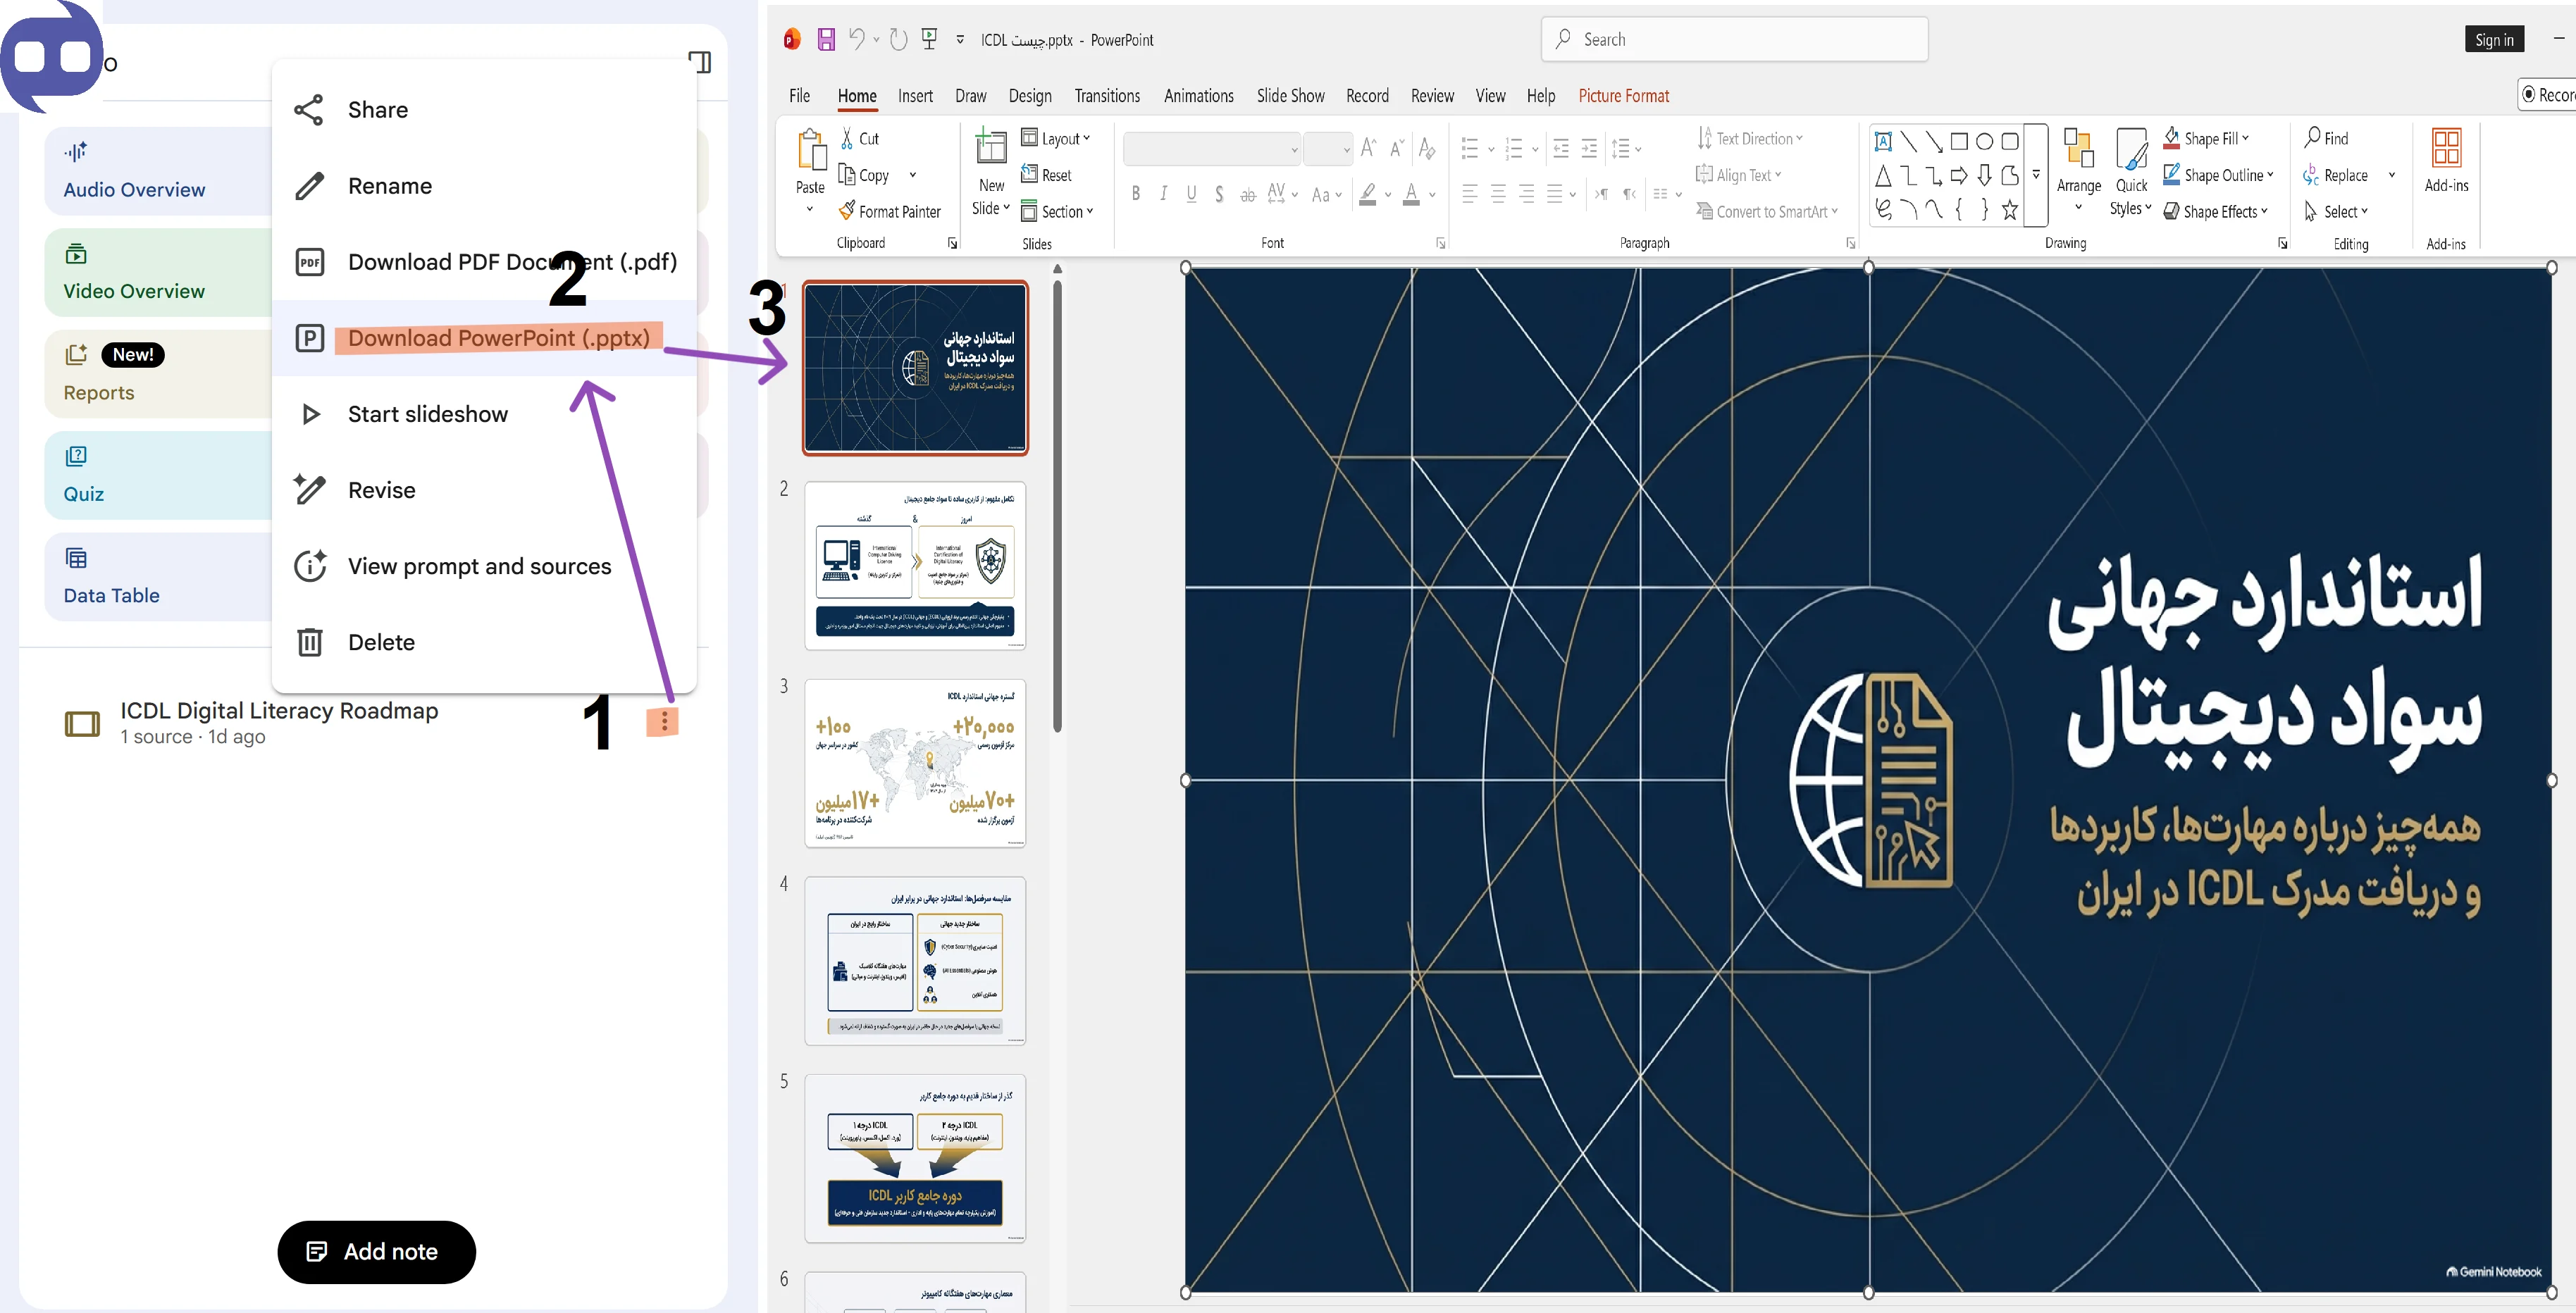Open the Quiz card
The width and height of the screenshot is (2576, 1313).
tap(158, 475)
